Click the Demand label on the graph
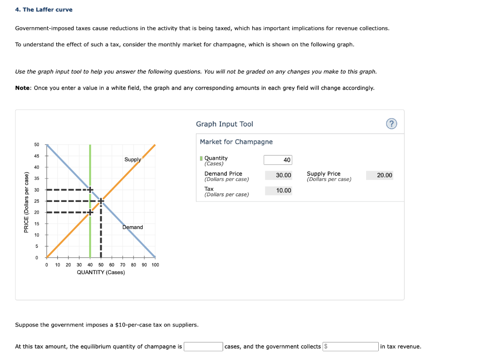Viewport: 480px width, 364px height. [133, 227]
